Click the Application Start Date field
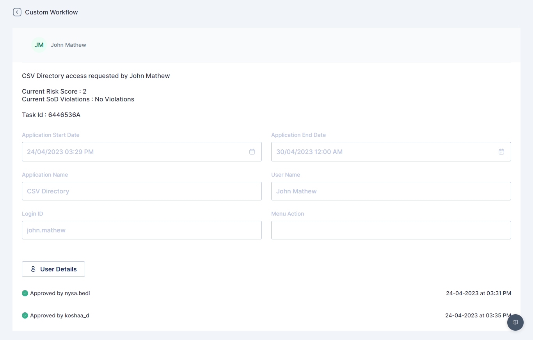Screen dimensions: 533x340 click(x=133, y=152)
